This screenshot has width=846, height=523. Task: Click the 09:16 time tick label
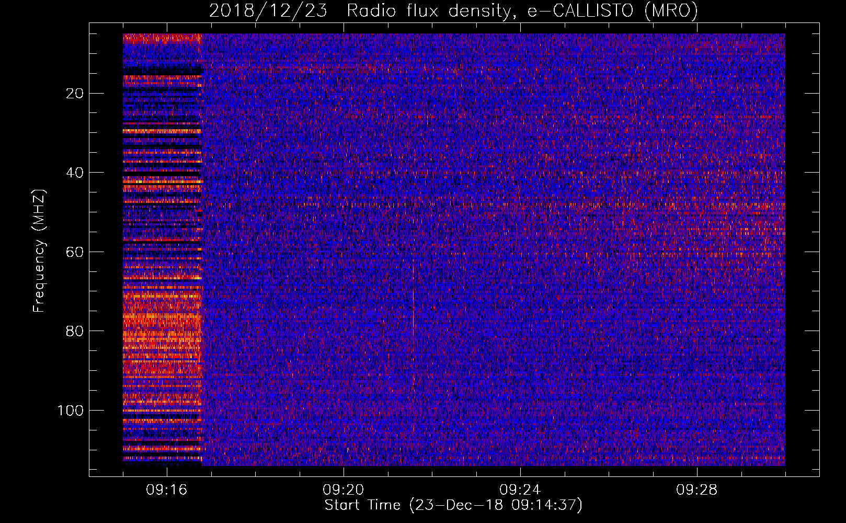coord(167,490)
